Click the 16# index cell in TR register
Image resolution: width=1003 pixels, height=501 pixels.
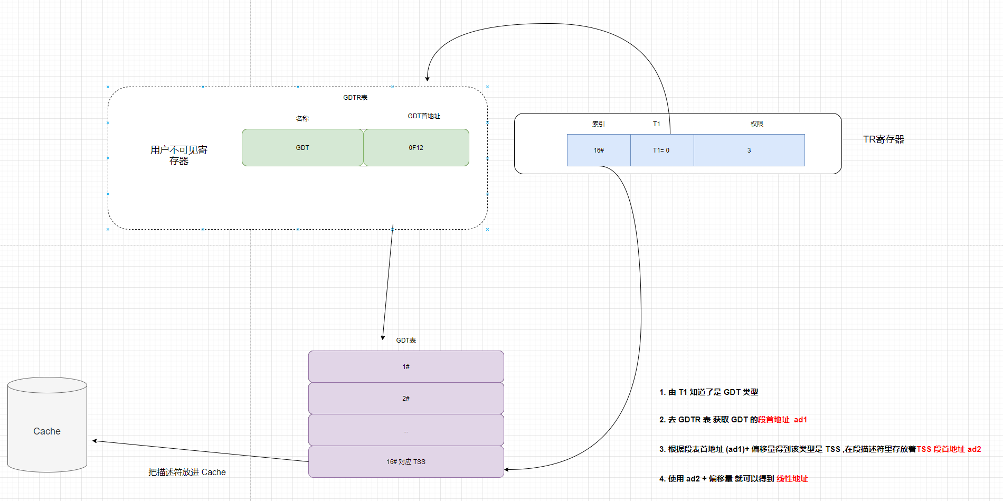point(599,150)
